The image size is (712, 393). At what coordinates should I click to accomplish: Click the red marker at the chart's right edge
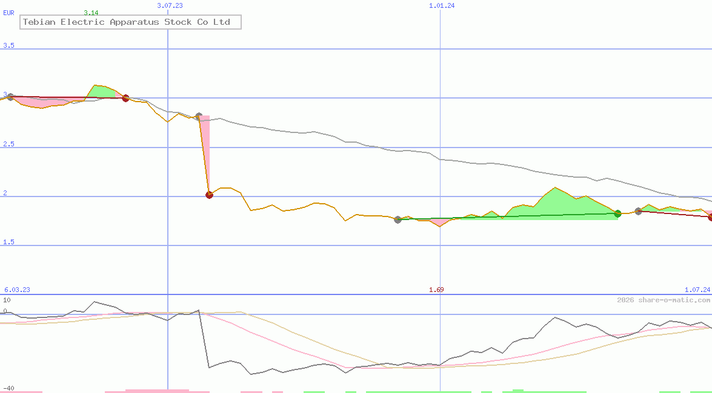click(710, 217)
